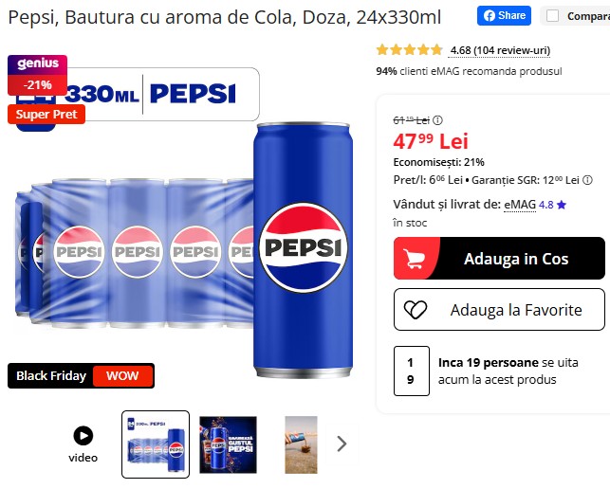This screenshot has height=489, width=610.
Task: Click the Adauga in Cos button
Action: point(499,258)
